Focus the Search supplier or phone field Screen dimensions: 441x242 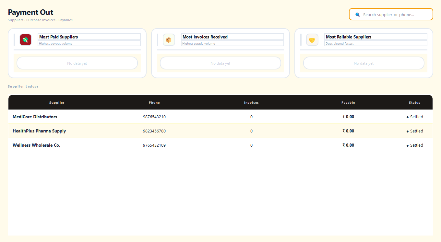[x=391, y=14]
